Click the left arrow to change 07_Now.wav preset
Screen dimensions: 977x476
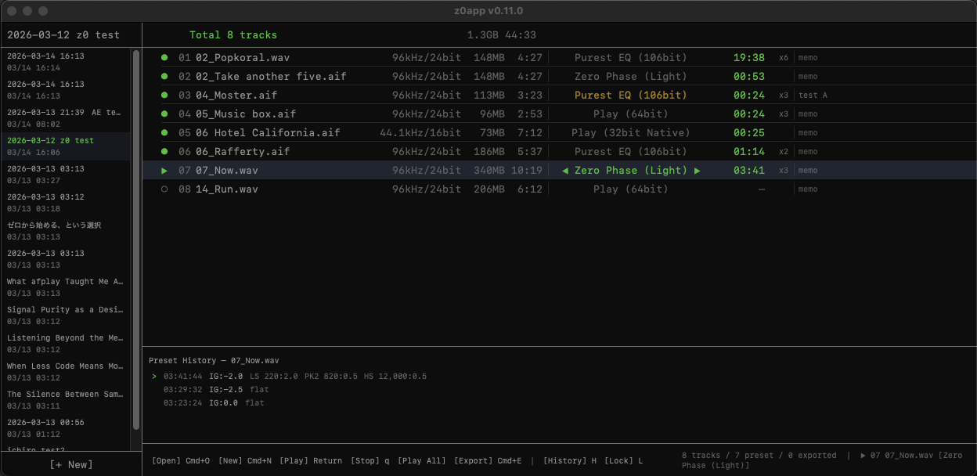[x=566, y=170]
